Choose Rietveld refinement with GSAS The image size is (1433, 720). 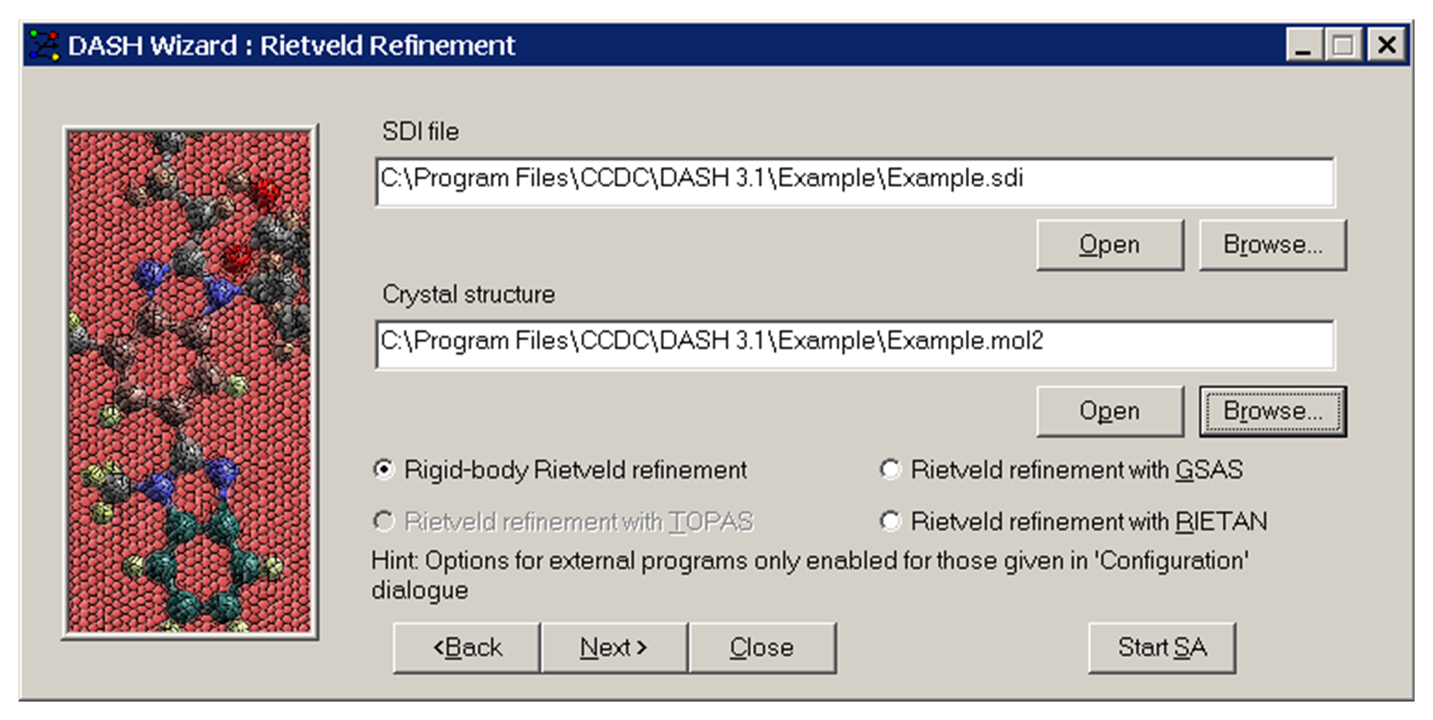(x=890, y=469)
